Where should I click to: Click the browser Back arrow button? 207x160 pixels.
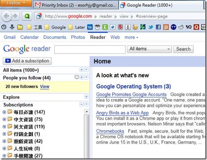pos(6,16)
